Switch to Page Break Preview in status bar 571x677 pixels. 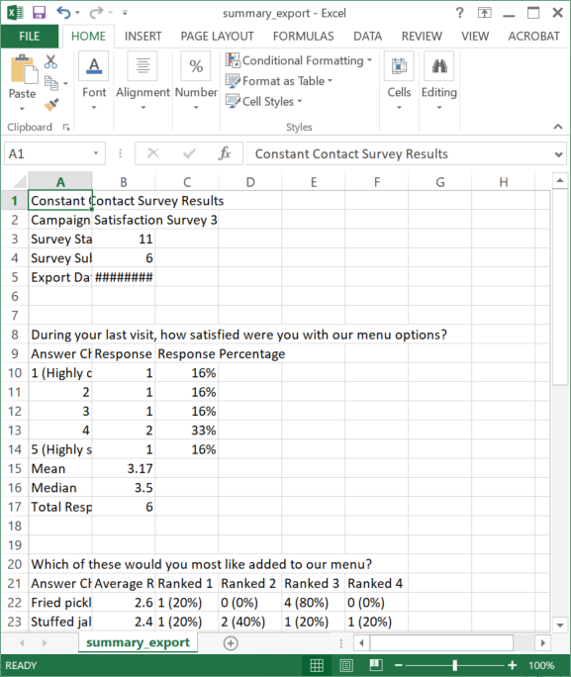[376, 665]
